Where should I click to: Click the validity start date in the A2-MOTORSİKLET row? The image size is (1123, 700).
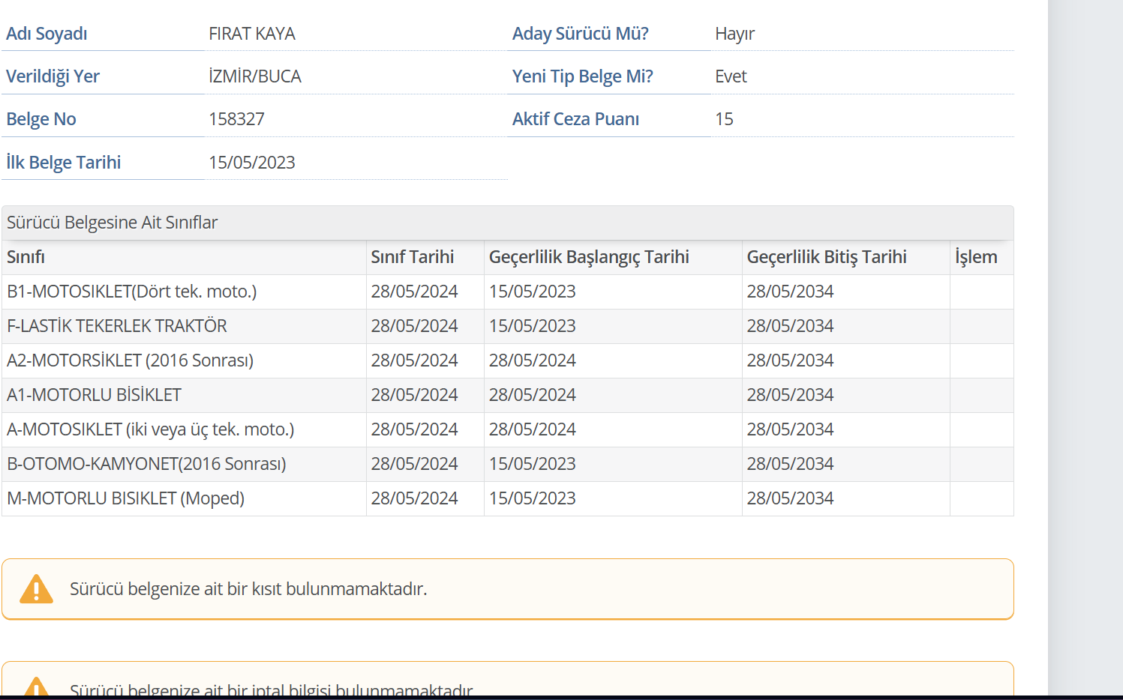click(533, 360)
